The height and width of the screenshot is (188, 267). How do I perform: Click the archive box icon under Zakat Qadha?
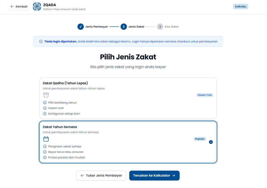pyautogui.click(x=46, y=95)
